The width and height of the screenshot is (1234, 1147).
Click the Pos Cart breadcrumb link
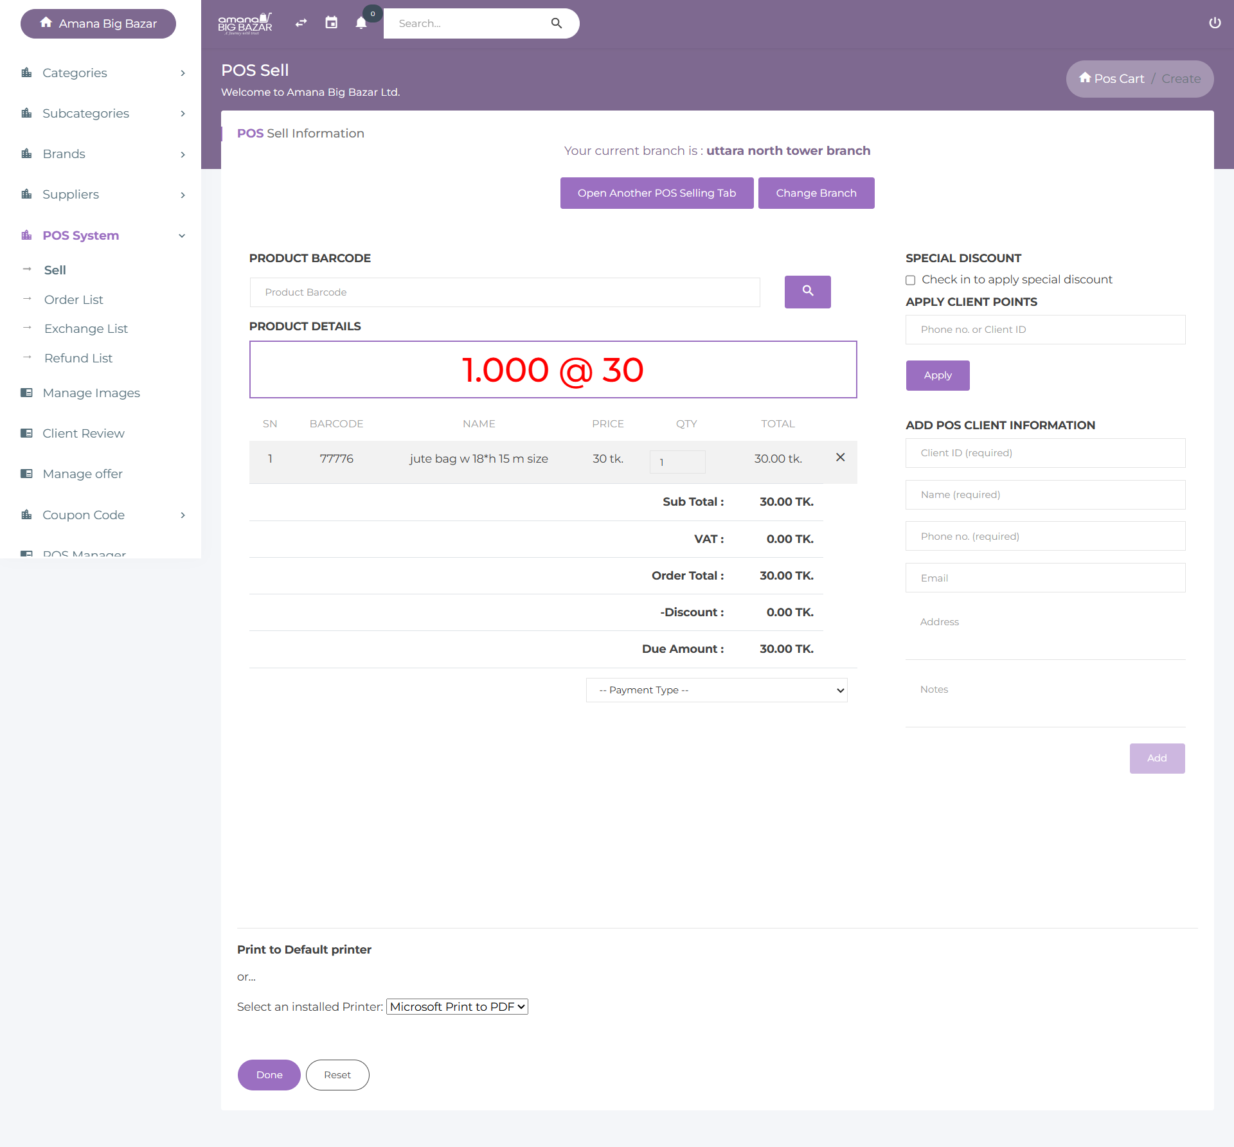[1119, 78]
